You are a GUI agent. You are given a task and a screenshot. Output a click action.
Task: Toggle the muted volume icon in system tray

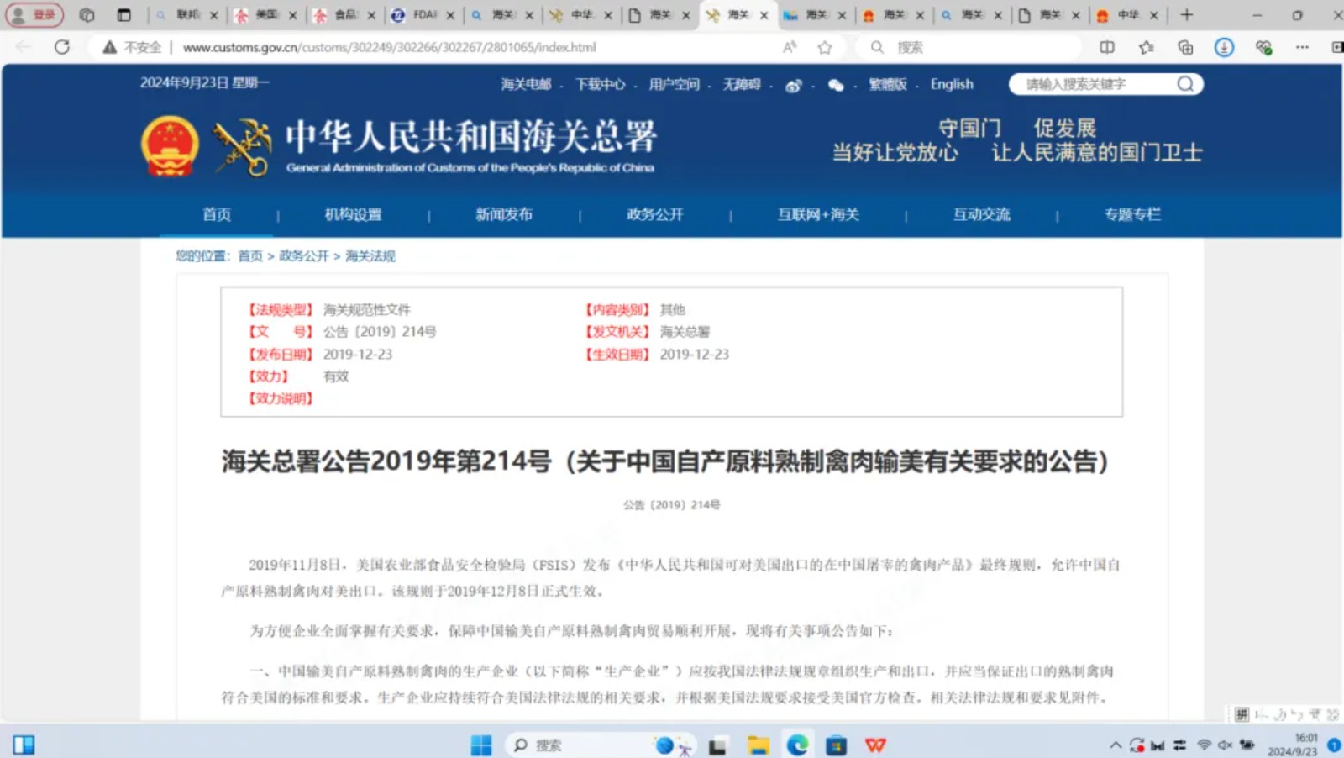point(1226,745)
